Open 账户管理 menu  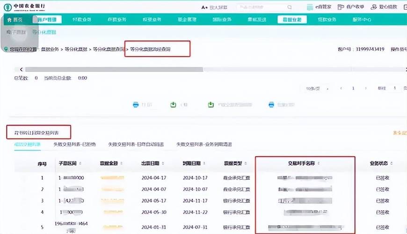[x=47, y=20]
